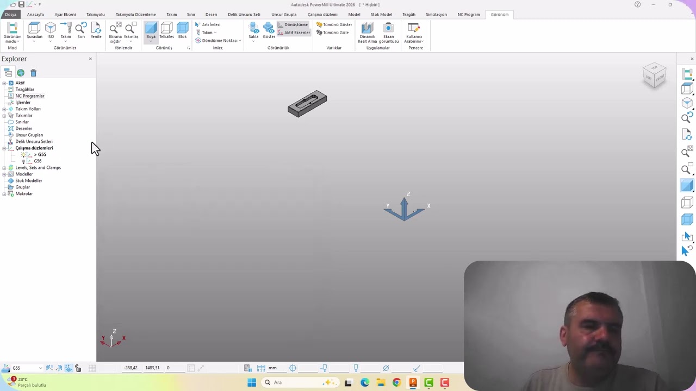
Task: Click the cursor selection icon in right toolbar
Action: point(687,236)
